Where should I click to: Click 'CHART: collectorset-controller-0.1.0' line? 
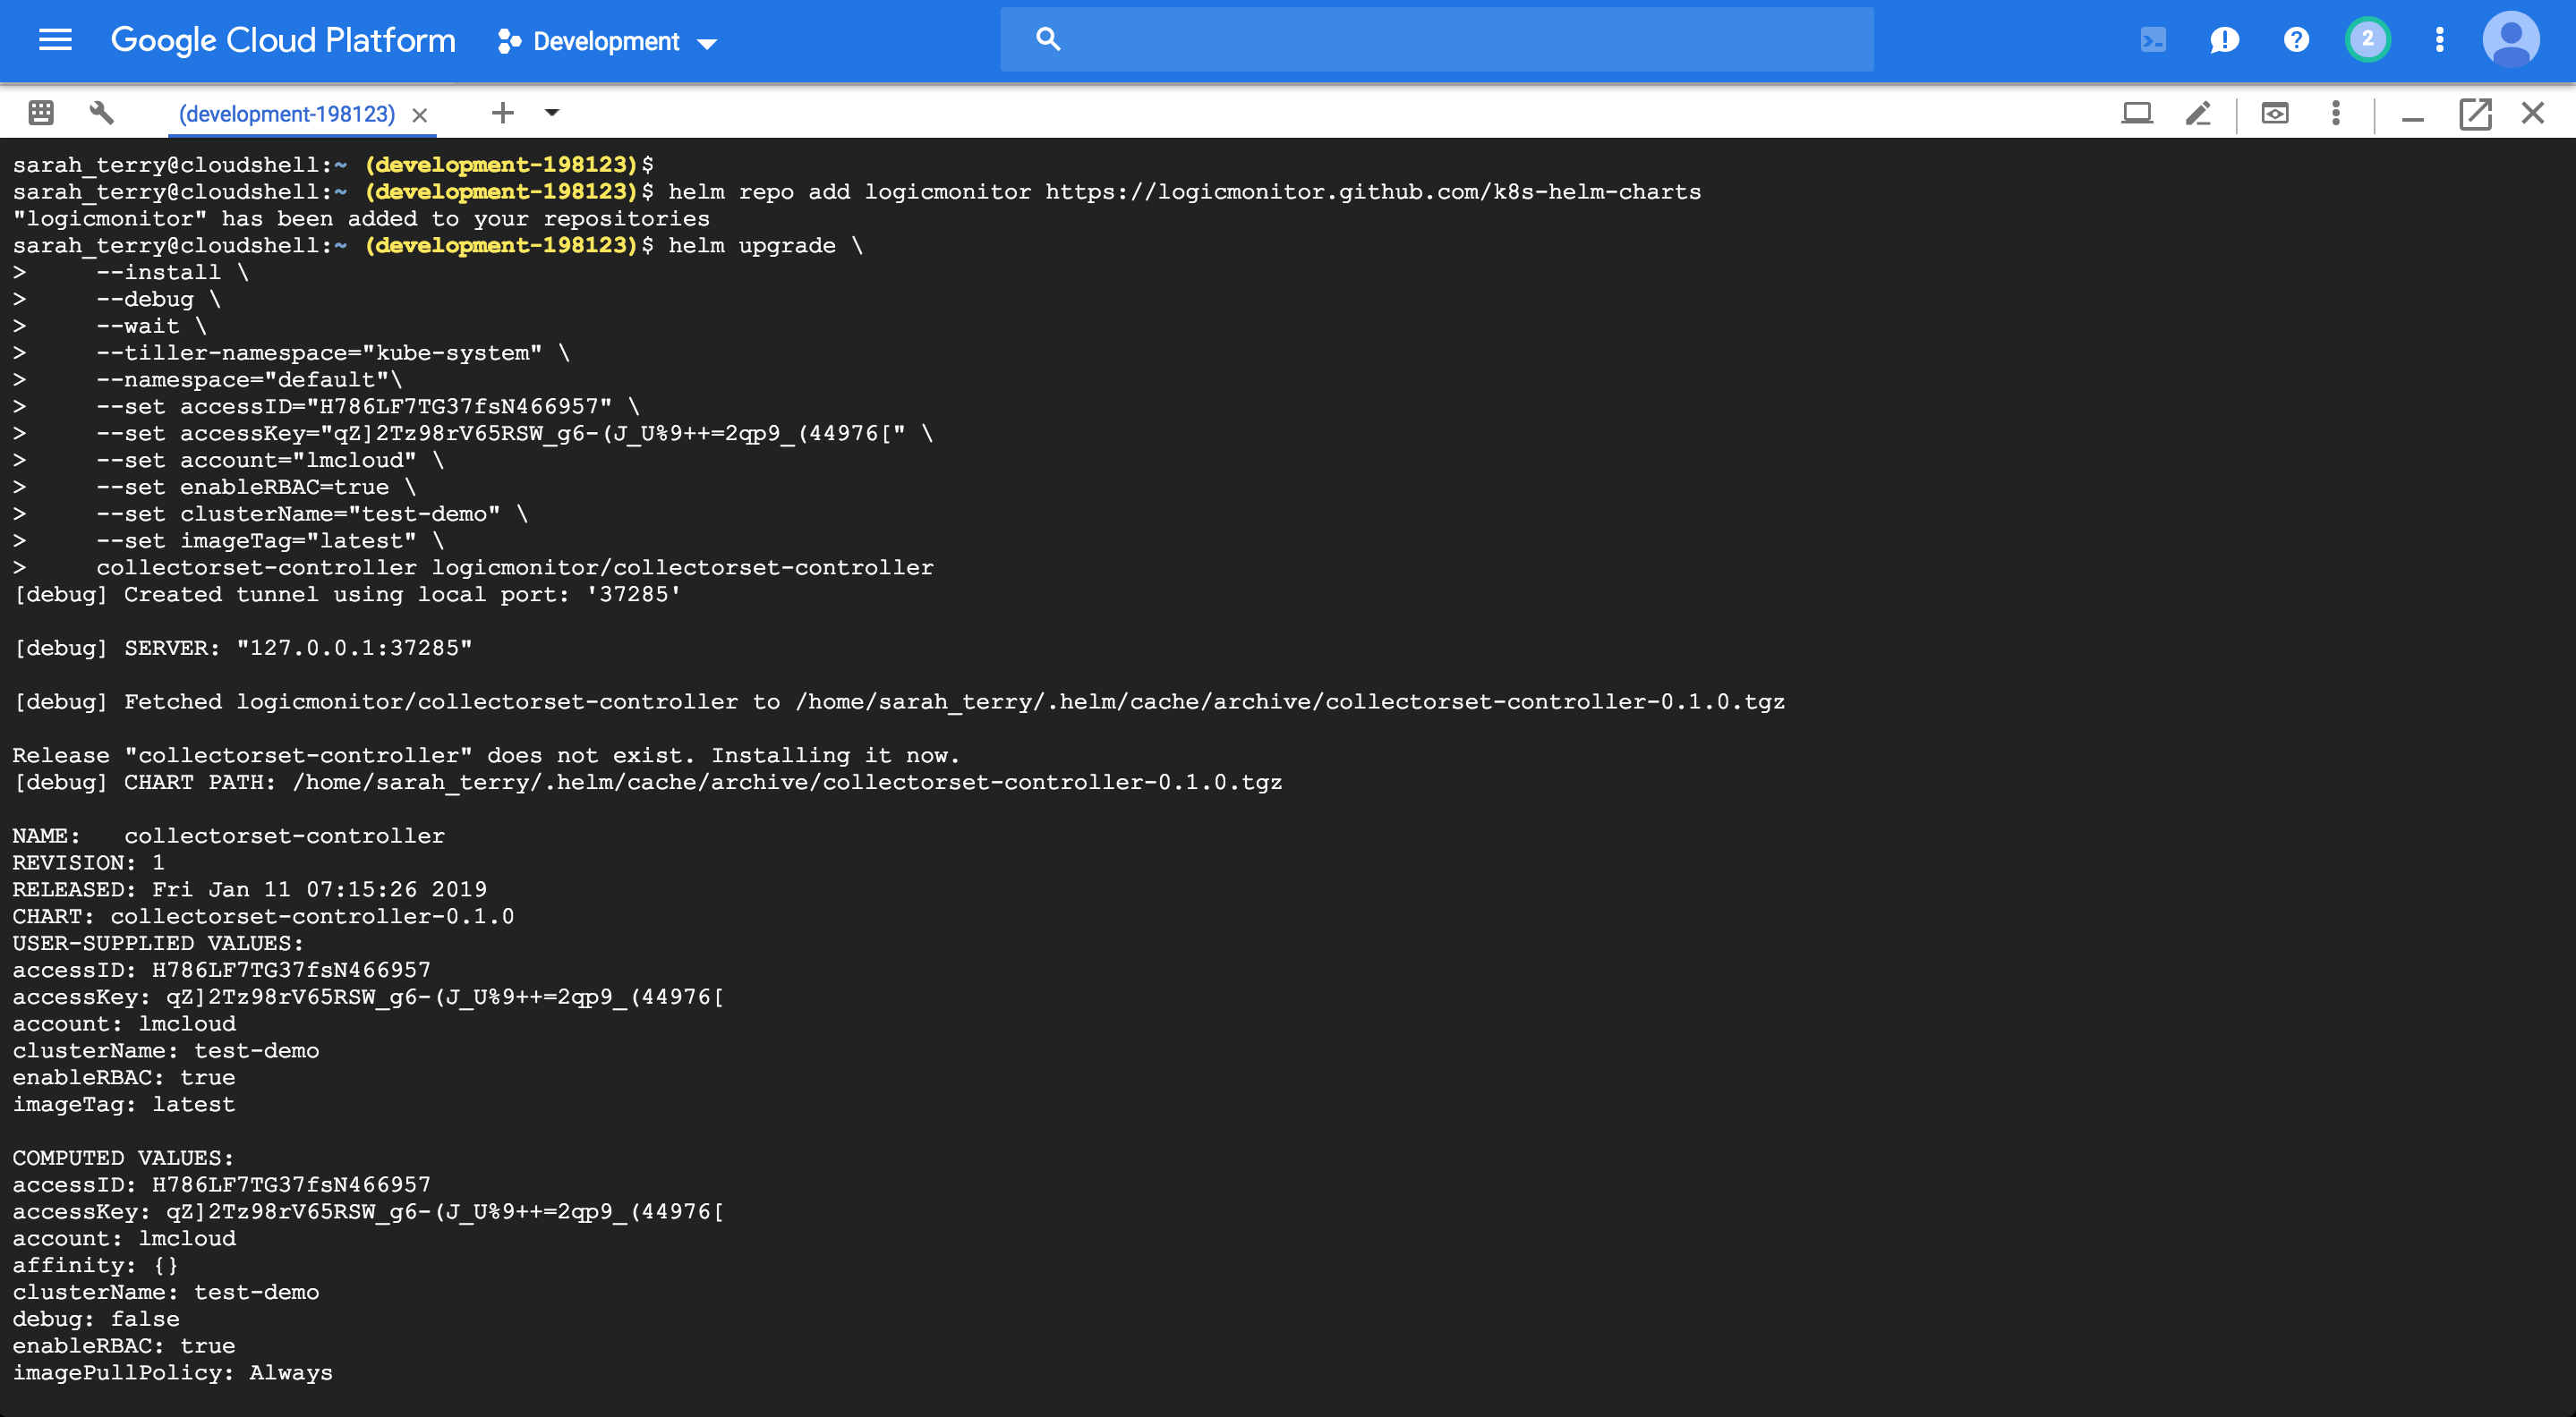pyautogui.click(x=263, y=916)
